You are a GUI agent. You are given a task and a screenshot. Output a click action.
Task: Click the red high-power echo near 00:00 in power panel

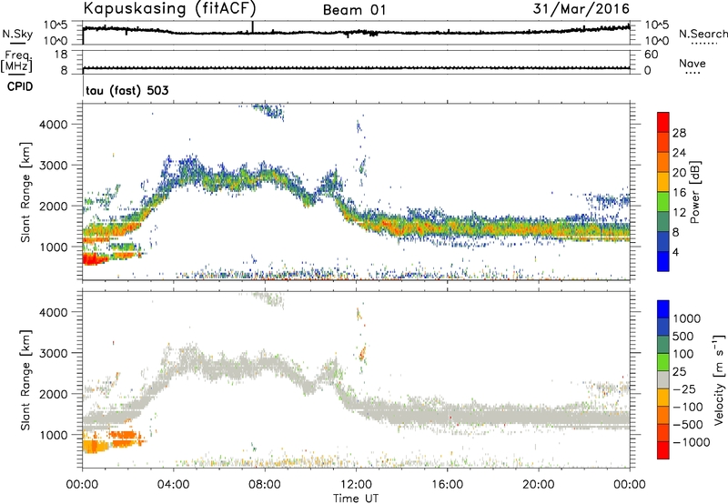pyautogui.click(x=95, y=259)
